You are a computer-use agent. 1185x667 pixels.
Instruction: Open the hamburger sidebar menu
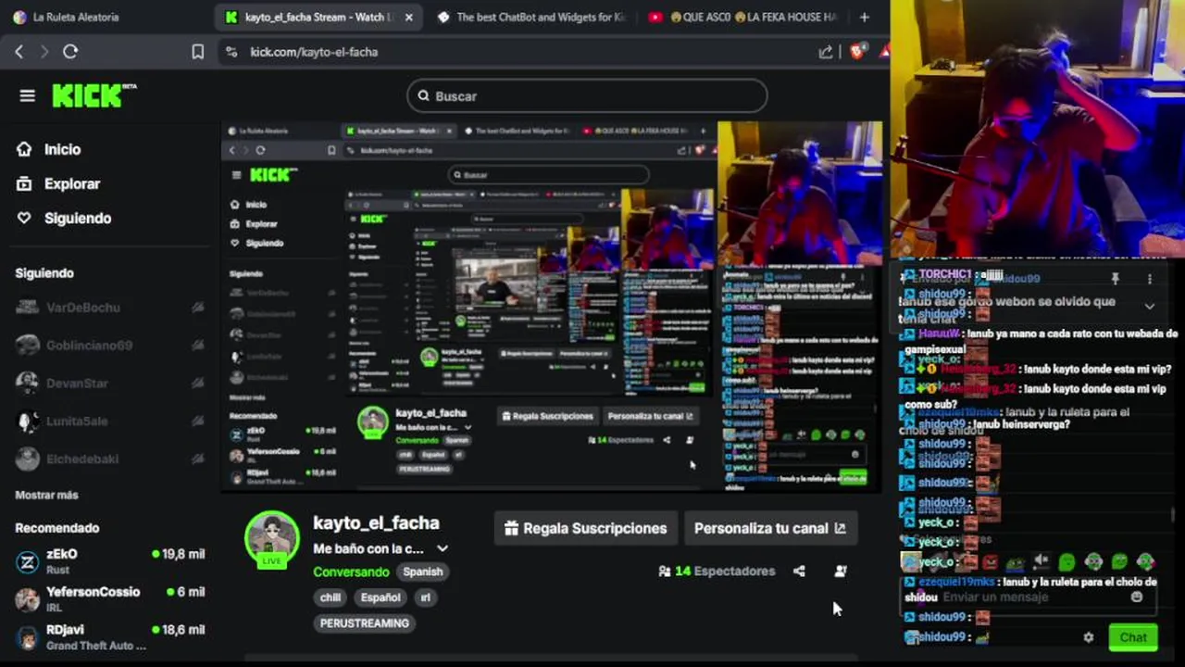(27, 95)
